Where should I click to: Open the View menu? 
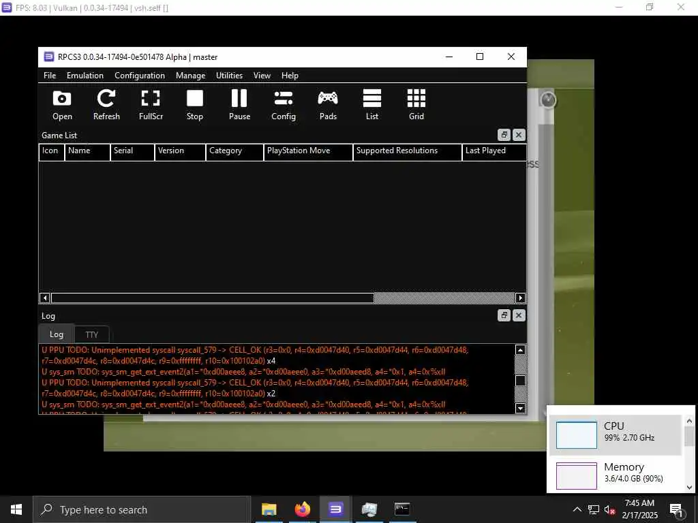(x=262, y=76)
